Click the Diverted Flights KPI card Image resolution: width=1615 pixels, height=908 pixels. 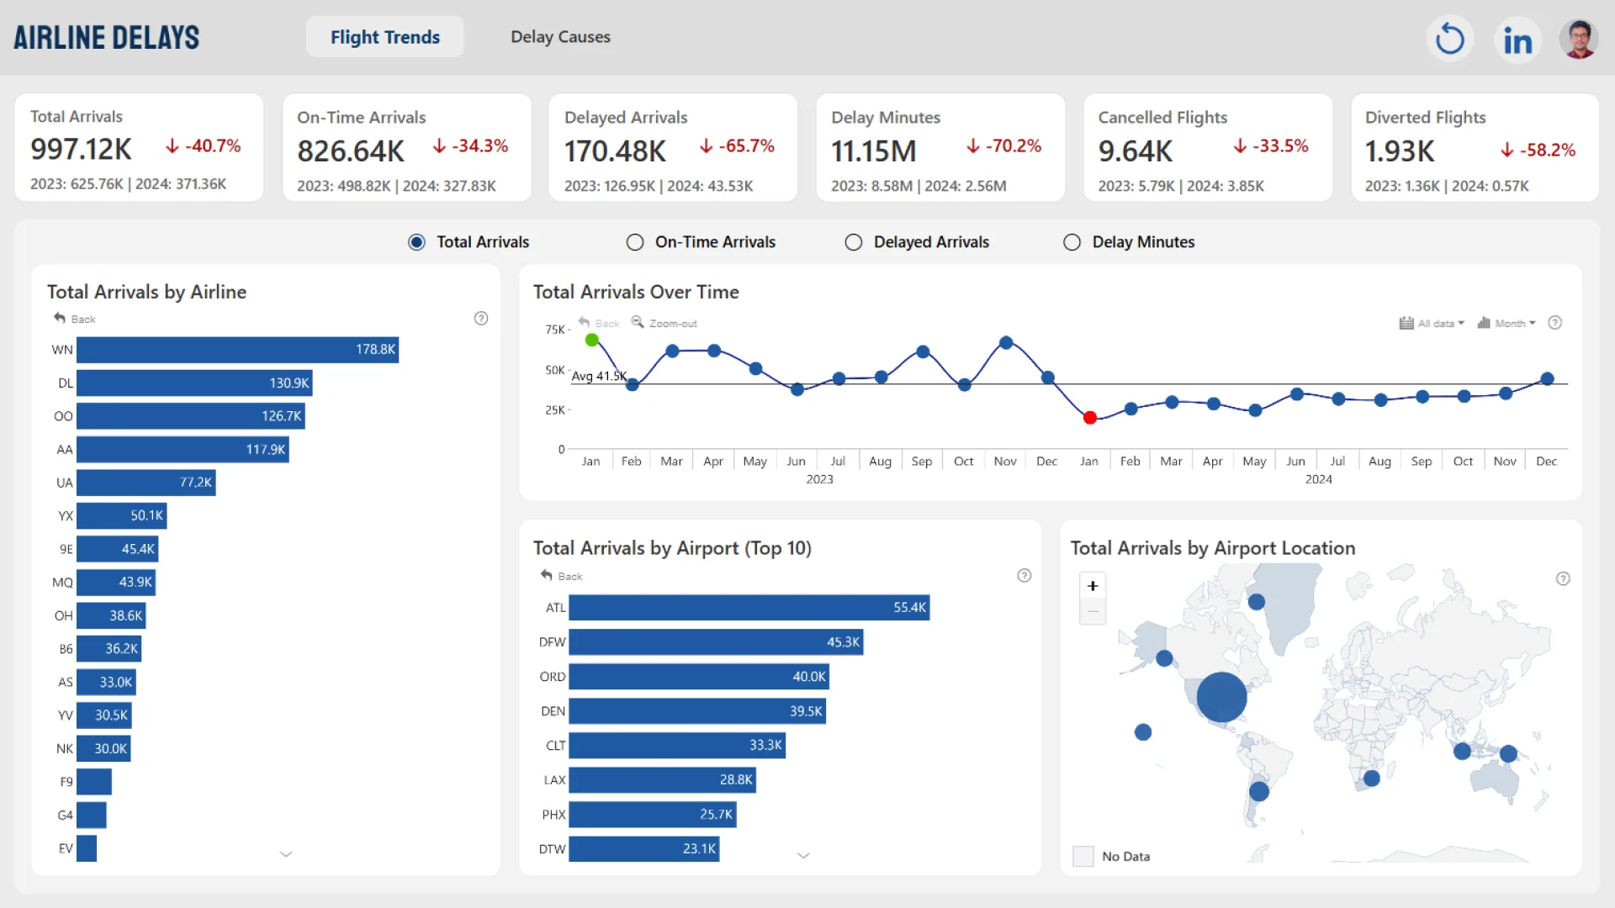coord(1475,148)
